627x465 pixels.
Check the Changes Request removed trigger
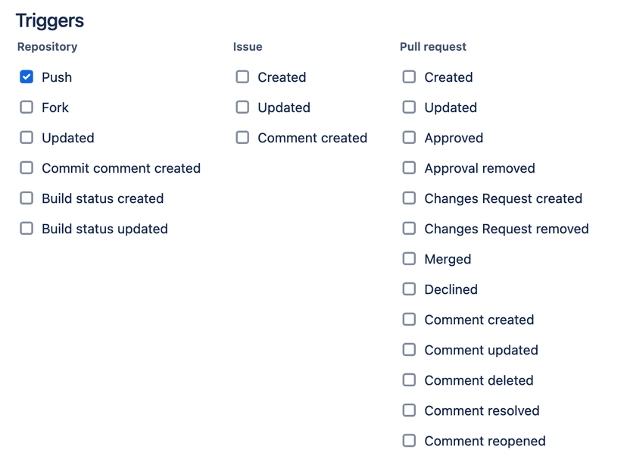pyautogui.click(x=409, y=228)
